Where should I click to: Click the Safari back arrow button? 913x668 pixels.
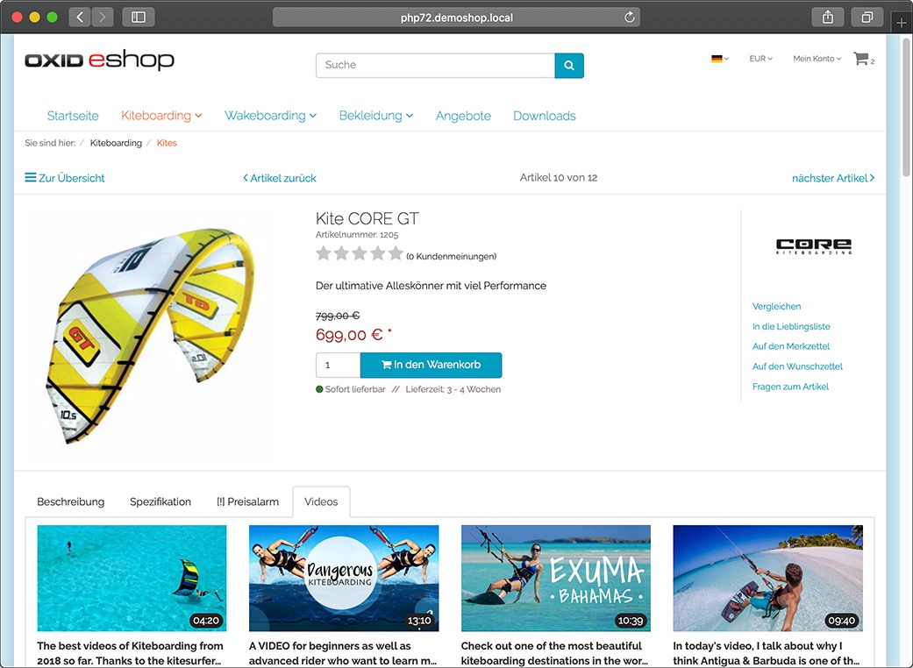click(x=80, y=17)
